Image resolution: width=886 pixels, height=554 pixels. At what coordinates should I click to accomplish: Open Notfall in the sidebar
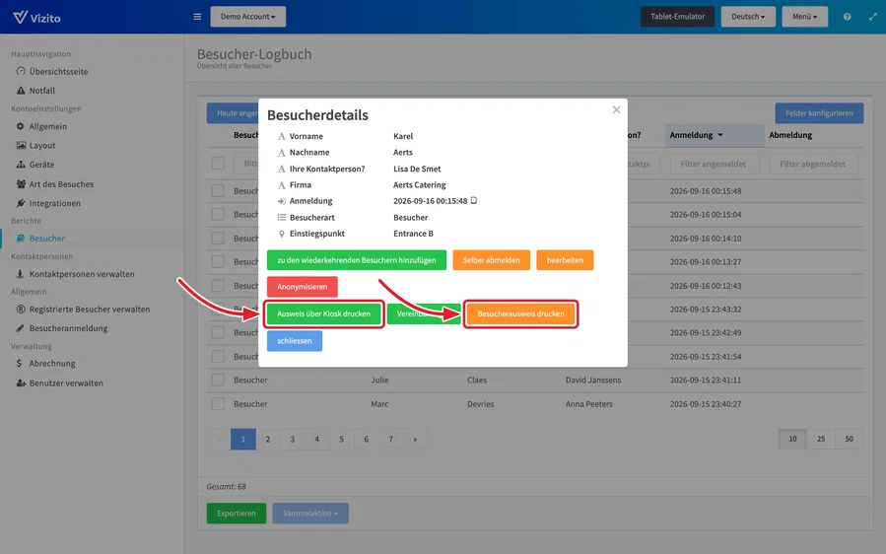[x=35, y=91]
